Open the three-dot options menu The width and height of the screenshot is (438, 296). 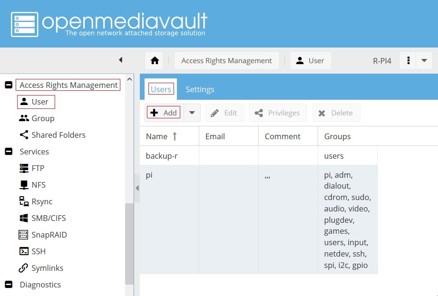[x=408, y=61]
